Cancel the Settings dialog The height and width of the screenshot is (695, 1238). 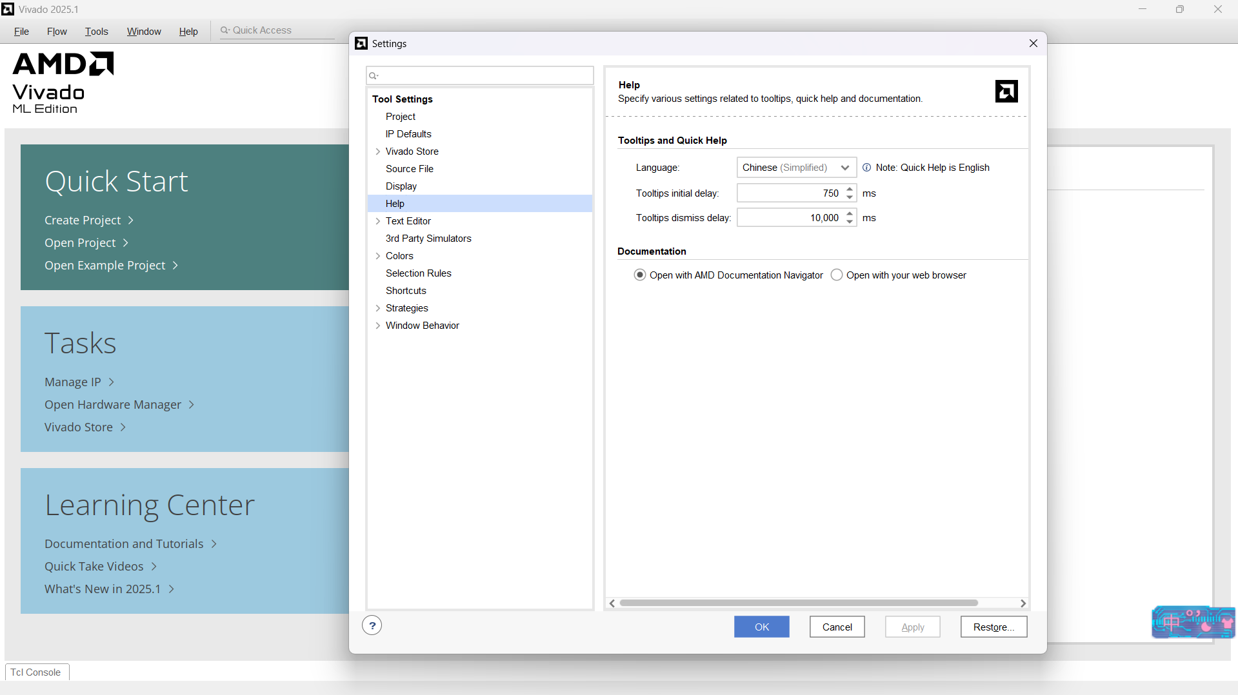tap(837, 627)
